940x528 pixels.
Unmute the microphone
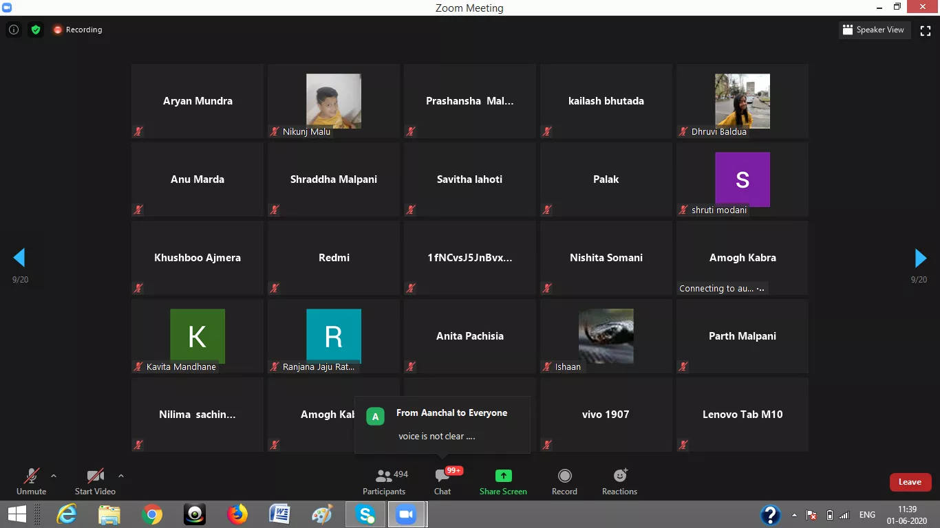31,481
